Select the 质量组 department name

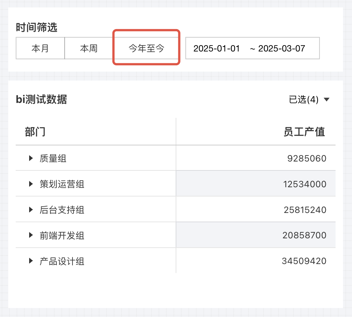click(53, 158)
